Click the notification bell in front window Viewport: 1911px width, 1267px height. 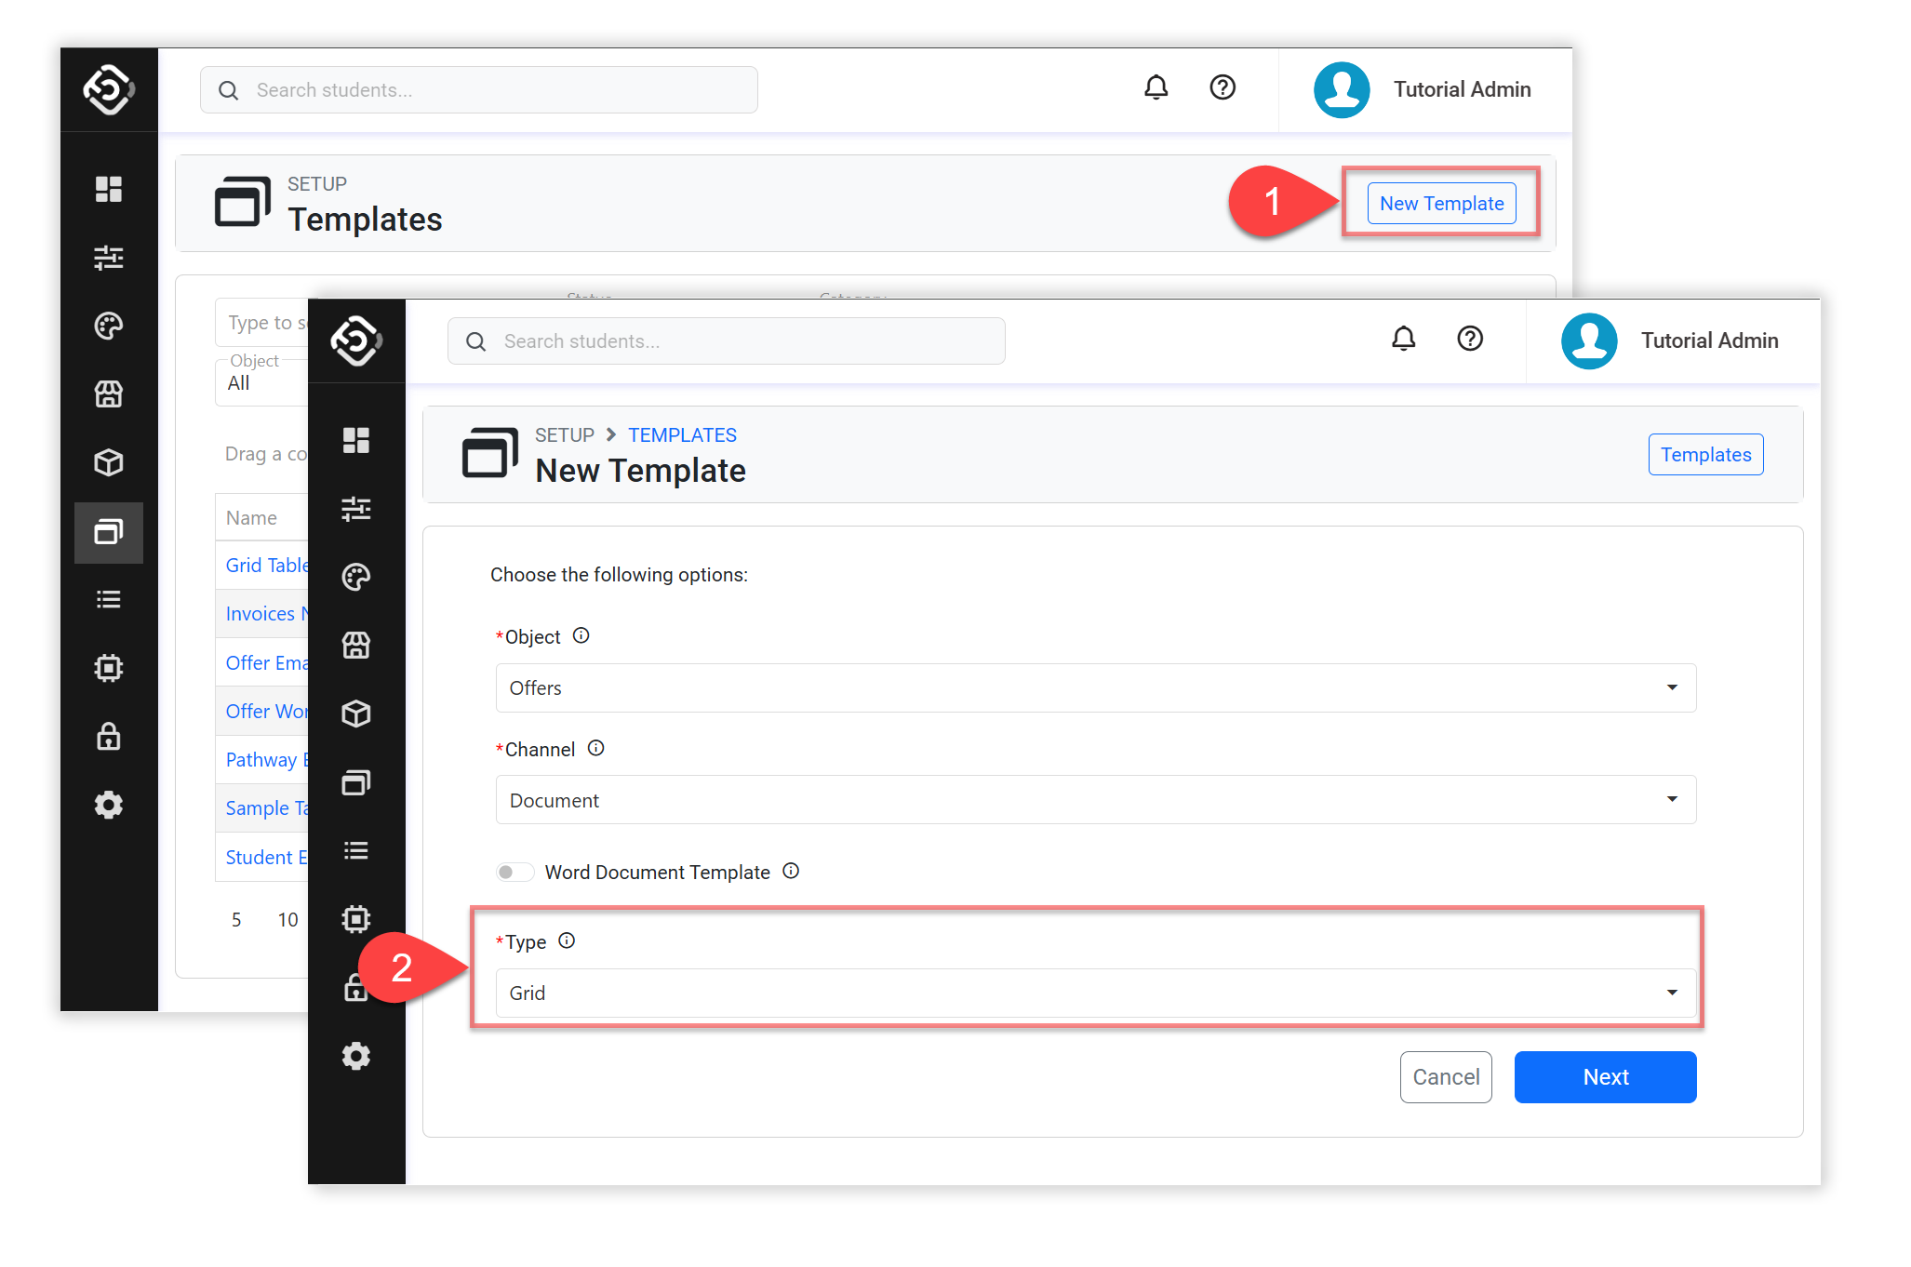pos(1403,340)
